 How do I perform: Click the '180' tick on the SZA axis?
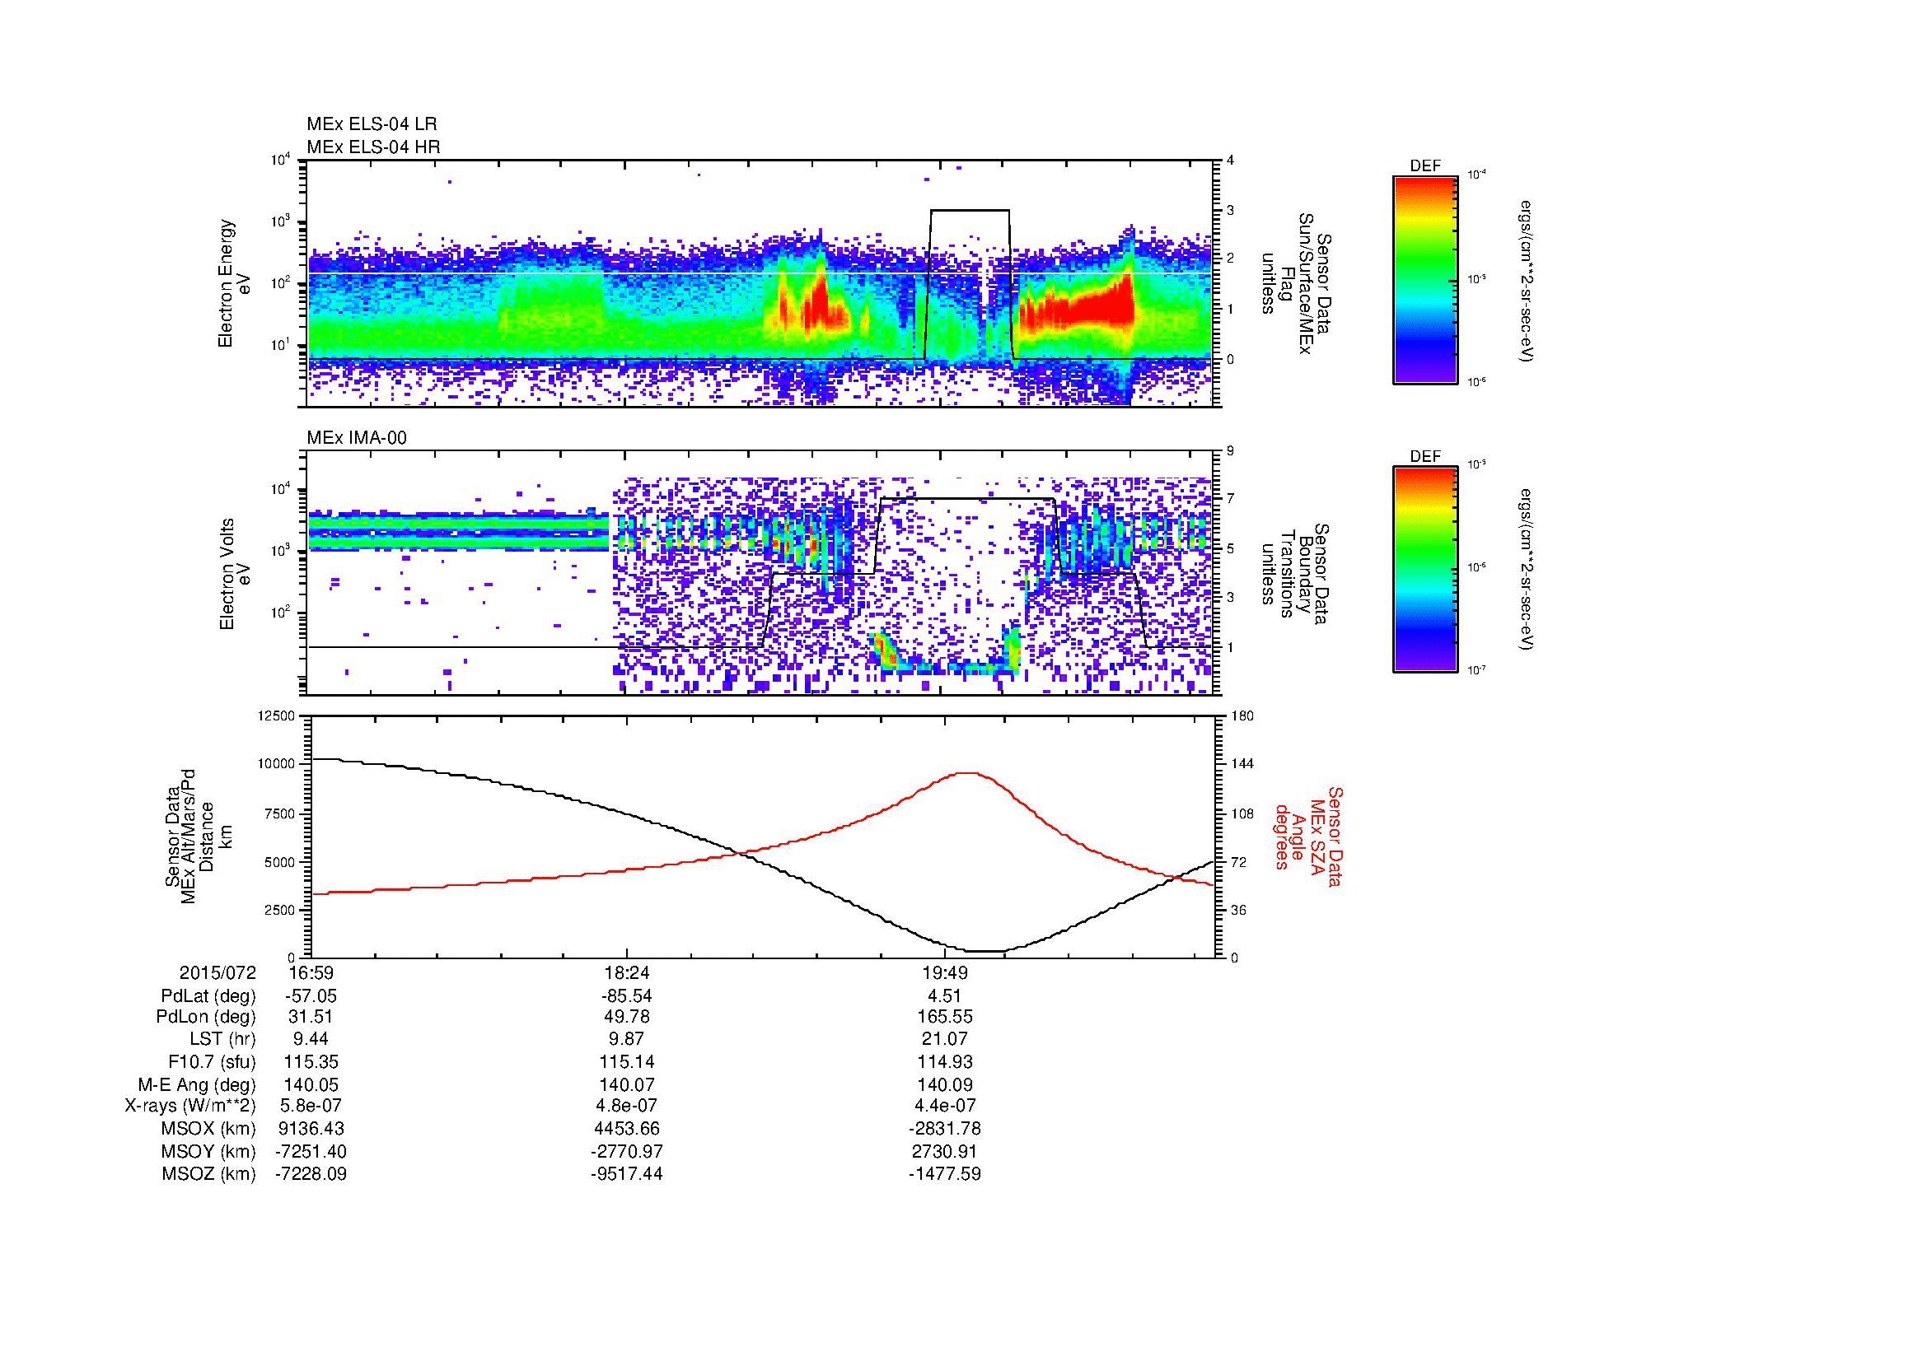tap(1242, 716)
